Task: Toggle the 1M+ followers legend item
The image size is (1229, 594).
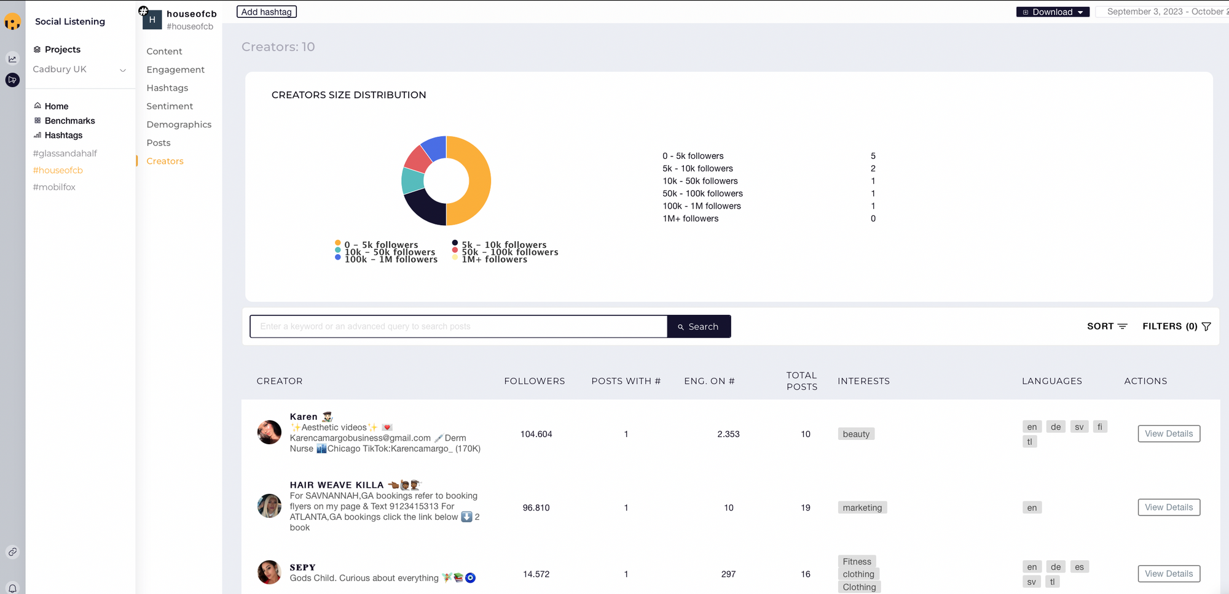Action: point(490,259)
